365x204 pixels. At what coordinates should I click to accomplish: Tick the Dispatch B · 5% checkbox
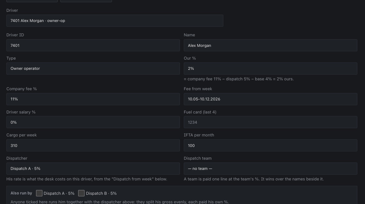pyautogui.click(x=81, y=193)
